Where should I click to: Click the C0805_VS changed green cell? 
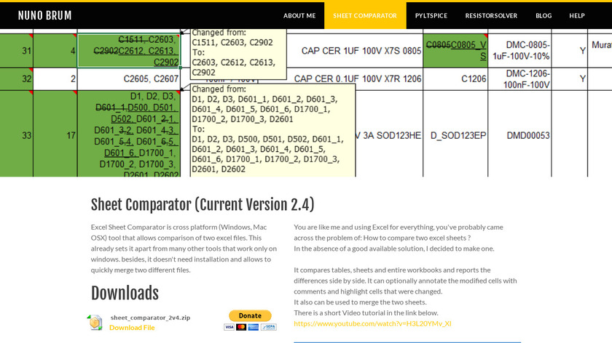point(455,51)
